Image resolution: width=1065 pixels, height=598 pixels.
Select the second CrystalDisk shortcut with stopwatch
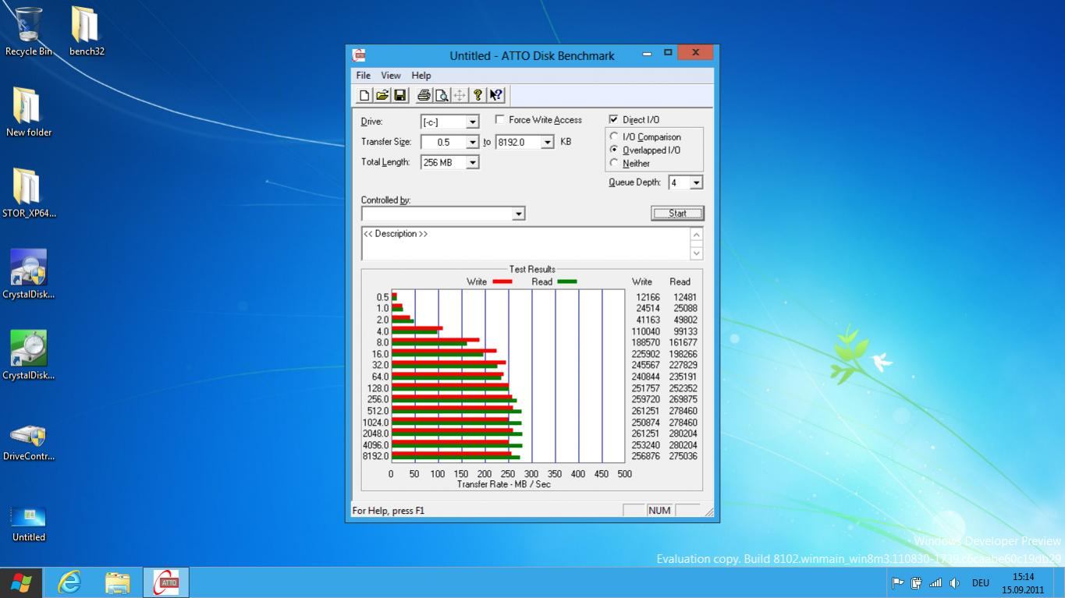[x=29, y=355]
